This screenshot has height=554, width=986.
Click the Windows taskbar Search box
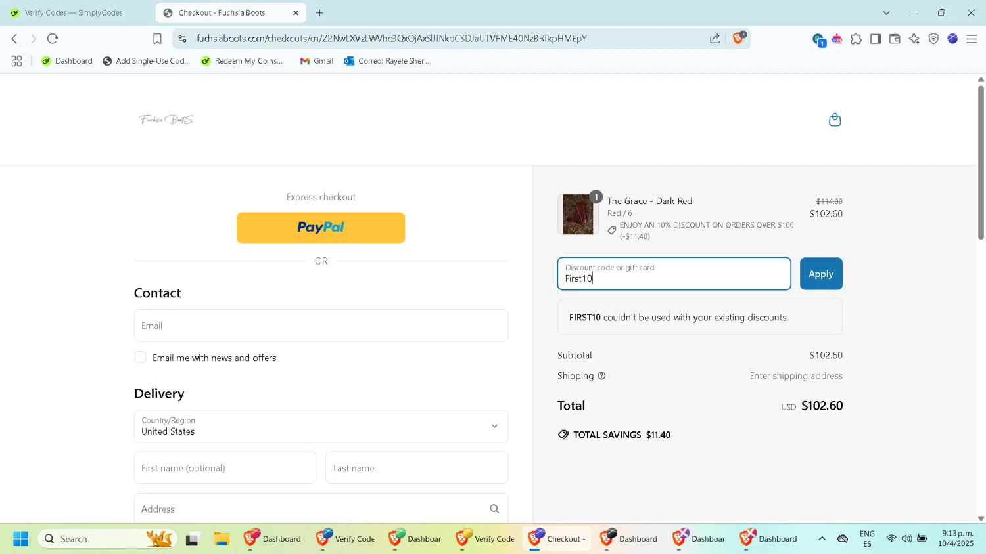[107, 539]
